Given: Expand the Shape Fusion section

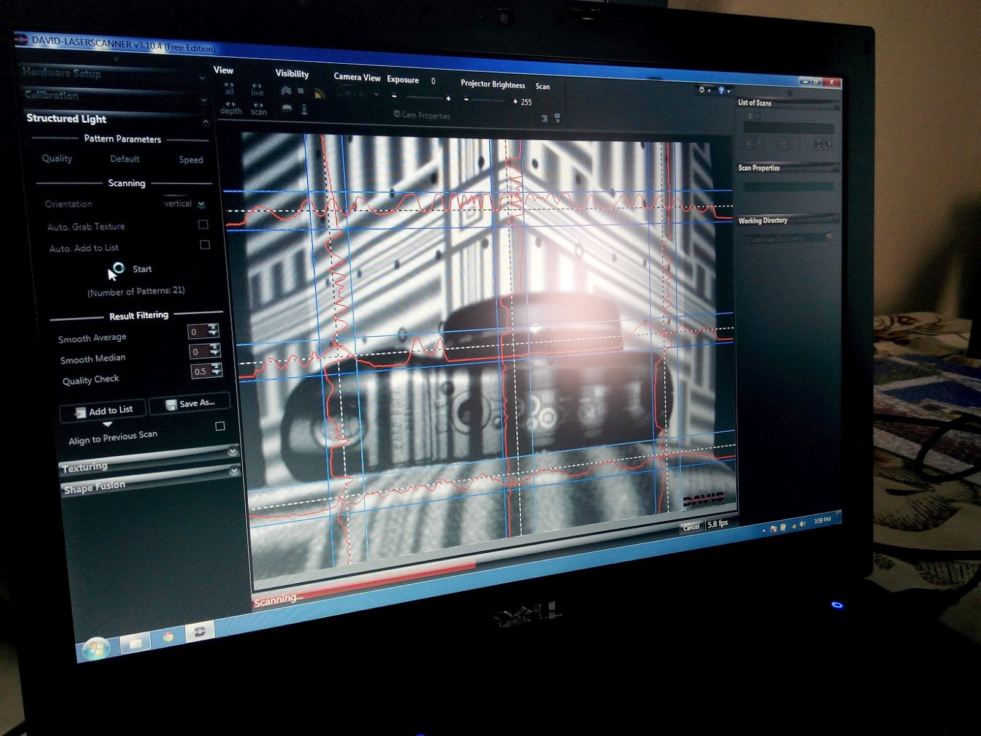Looking at the screenshot, I should point(234,472).
